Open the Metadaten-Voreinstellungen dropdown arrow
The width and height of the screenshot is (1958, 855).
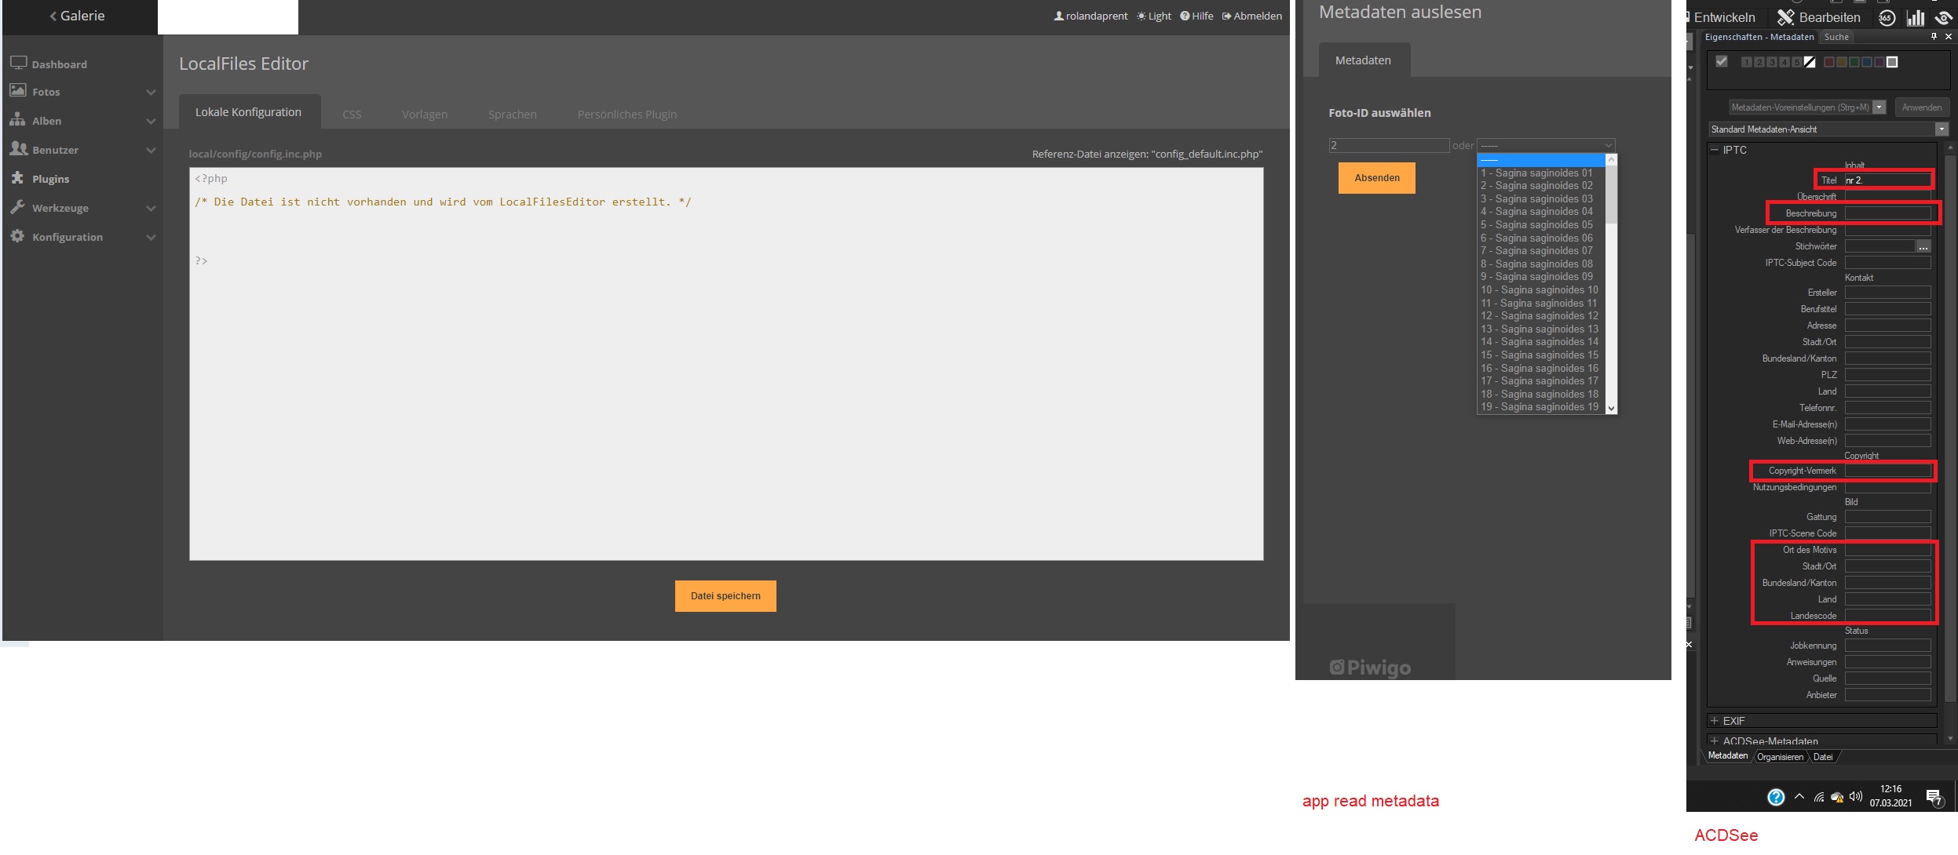coord(1879,107)
